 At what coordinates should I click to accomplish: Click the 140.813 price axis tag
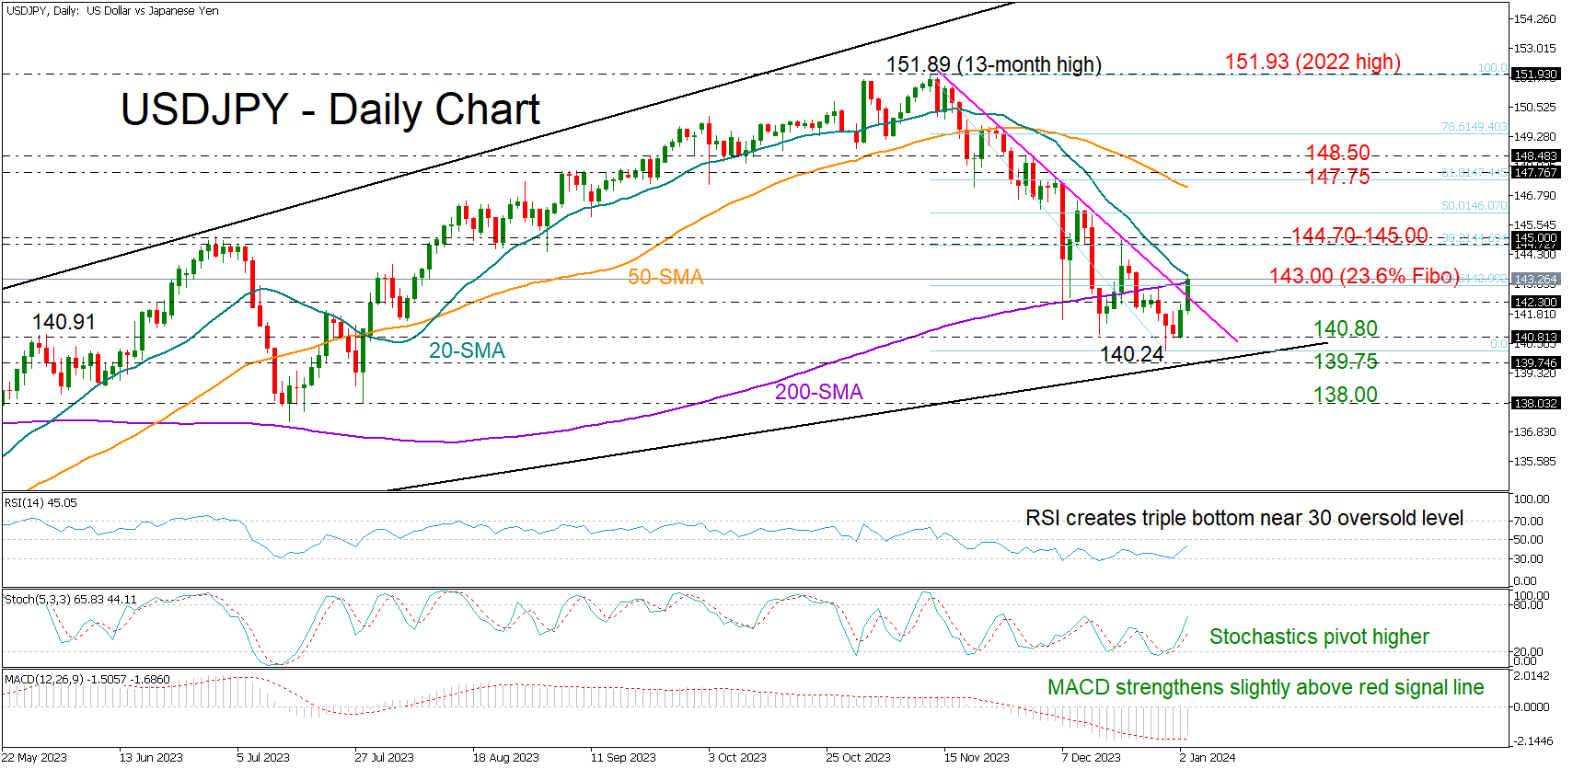click(x=1535, y=338)
